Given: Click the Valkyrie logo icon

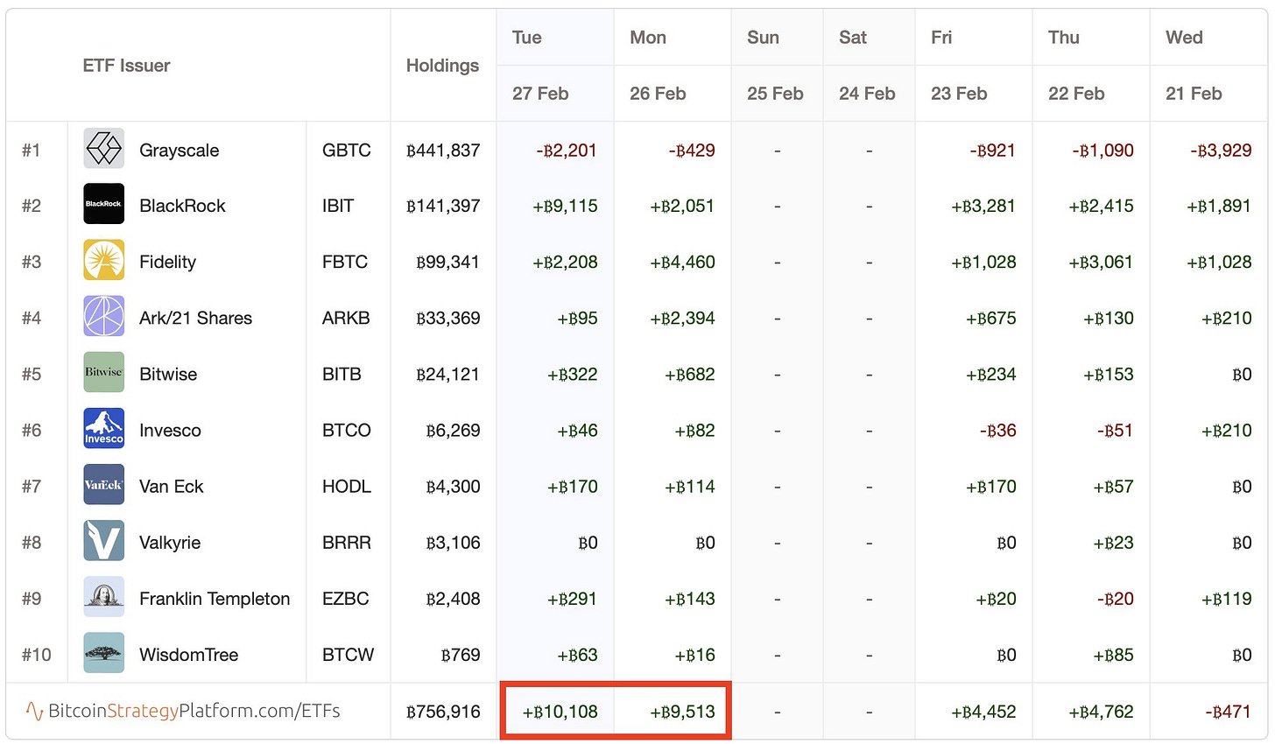Looking at the screenshot, I should pyautogui.click(x=103, y=540).
